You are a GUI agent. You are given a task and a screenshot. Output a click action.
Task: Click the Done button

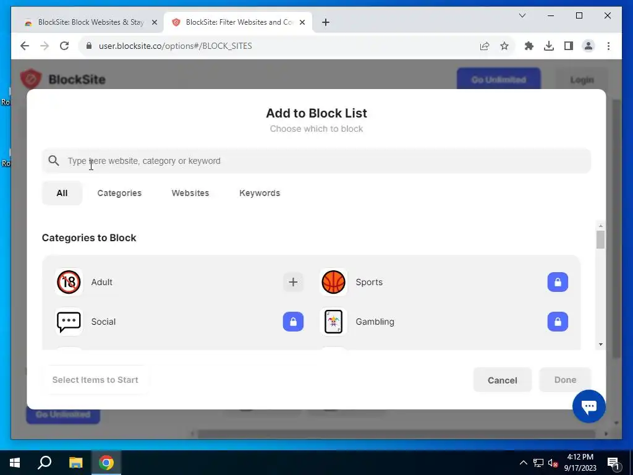click(x=565, y=380)
